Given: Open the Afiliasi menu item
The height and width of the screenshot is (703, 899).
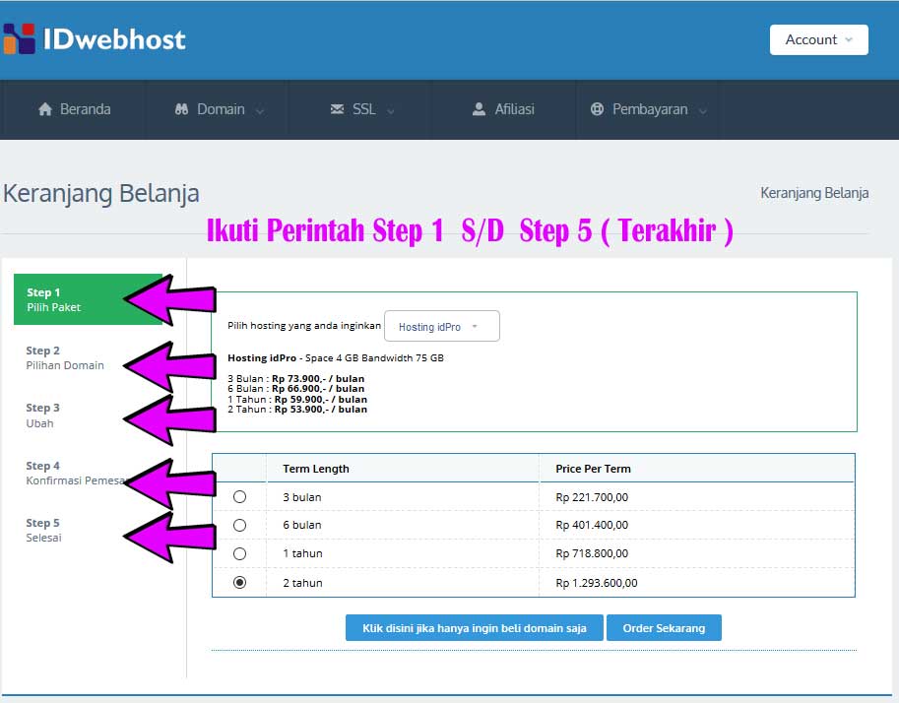Looking at the screenshot, I should pos(504,109).
